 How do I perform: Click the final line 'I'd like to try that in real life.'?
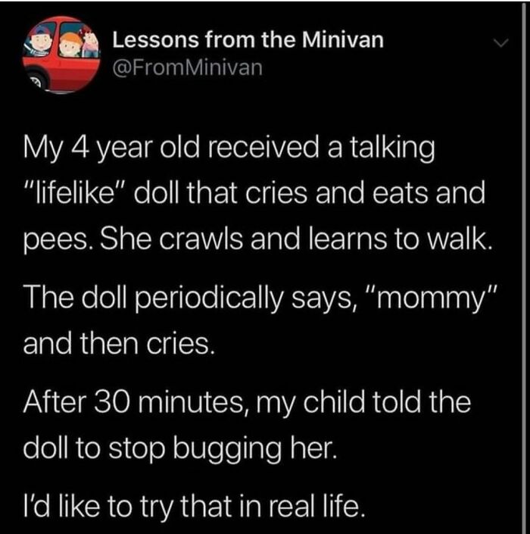click(x=194, y=507)
